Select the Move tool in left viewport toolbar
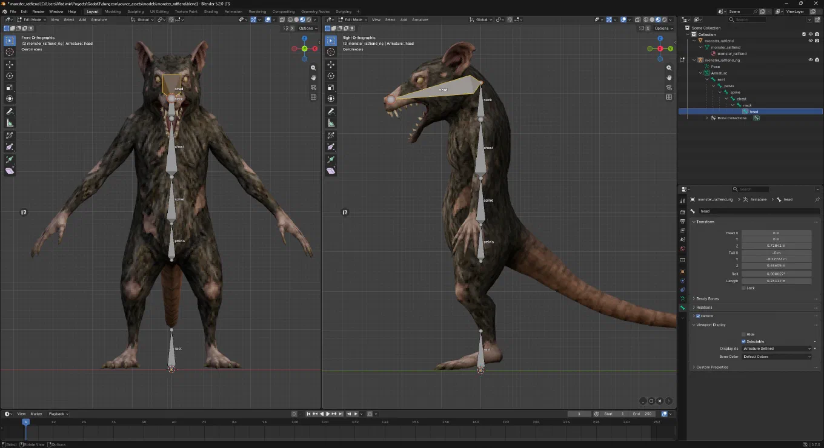 [10, 64]
